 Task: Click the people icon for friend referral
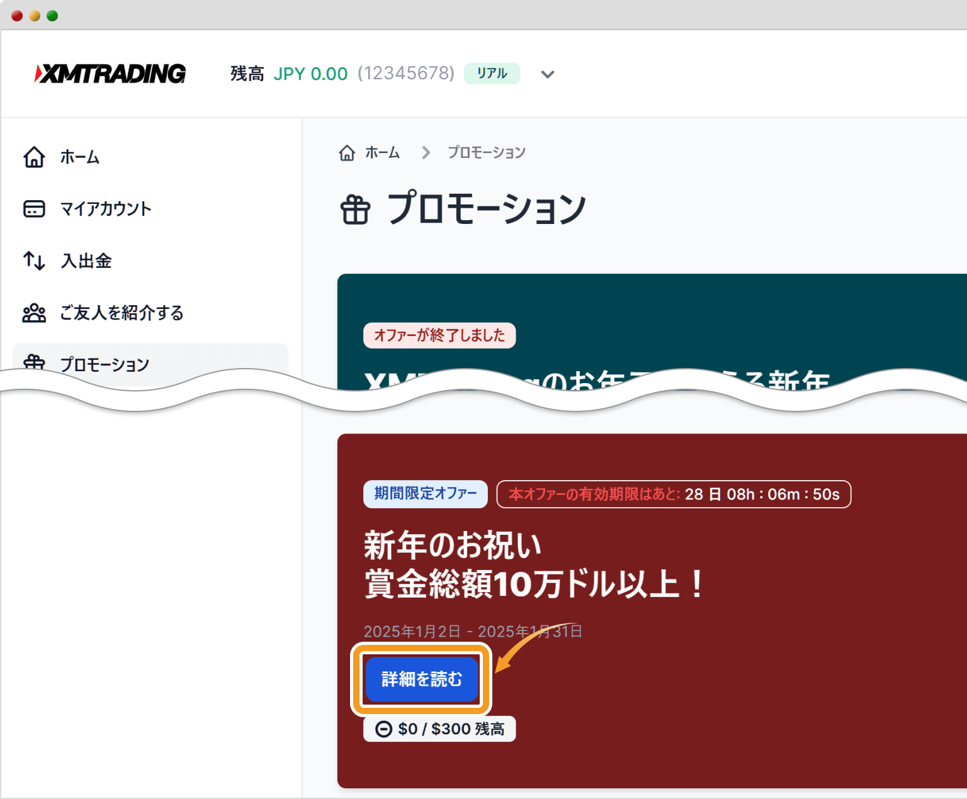coord(34,313)
